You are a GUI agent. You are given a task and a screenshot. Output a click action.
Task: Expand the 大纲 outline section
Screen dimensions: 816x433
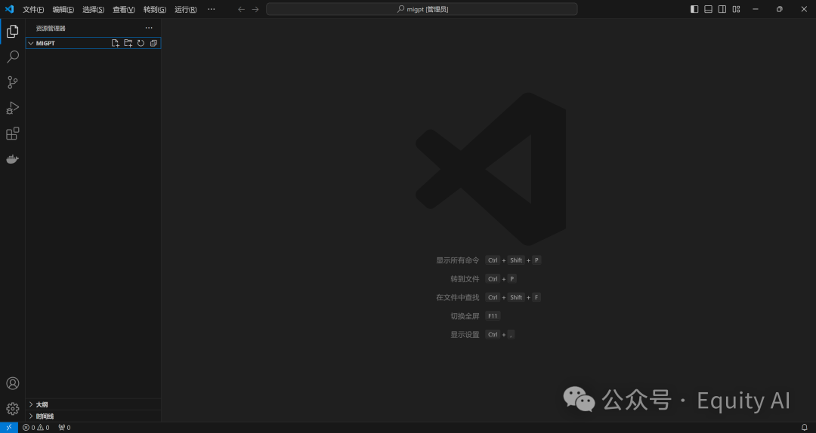(x=93, y=404)
